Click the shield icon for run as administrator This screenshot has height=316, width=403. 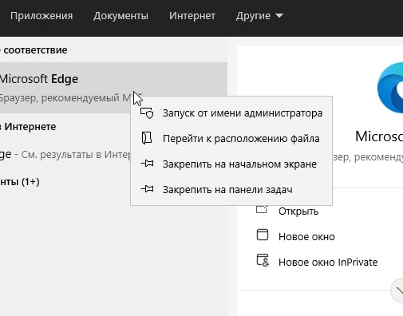(x=147, y=113)
